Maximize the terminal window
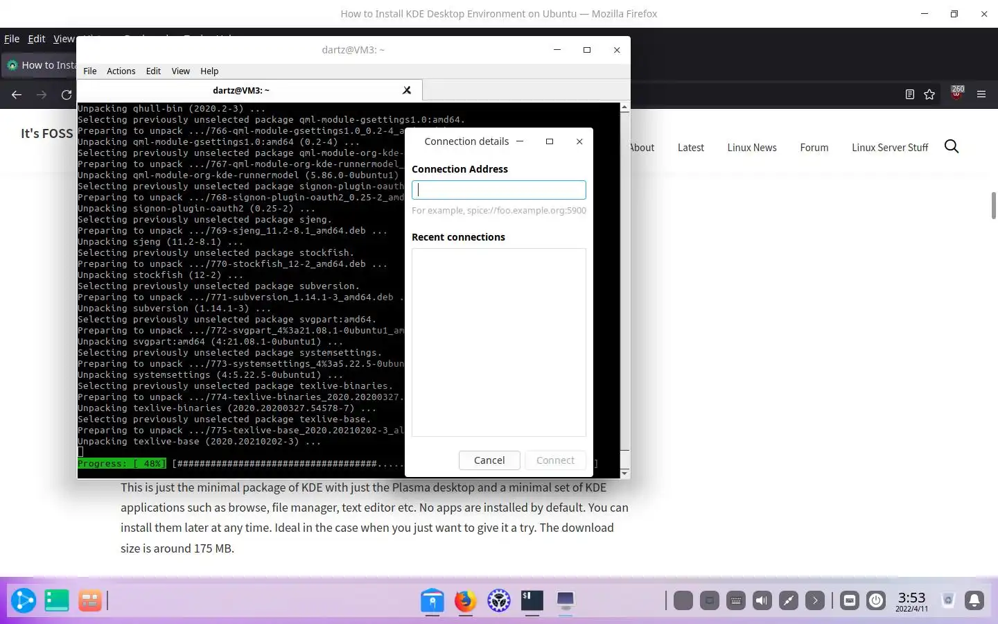 587,50
